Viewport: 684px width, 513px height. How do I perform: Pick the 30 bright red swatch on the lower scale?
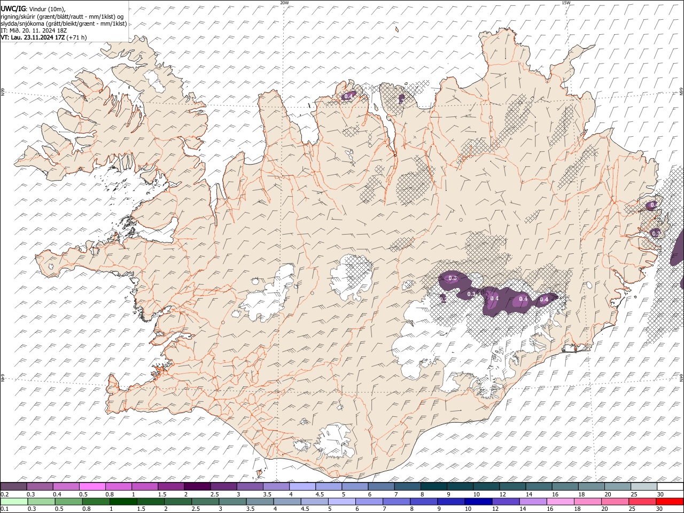pyautogui.click(x=670, y=501)
